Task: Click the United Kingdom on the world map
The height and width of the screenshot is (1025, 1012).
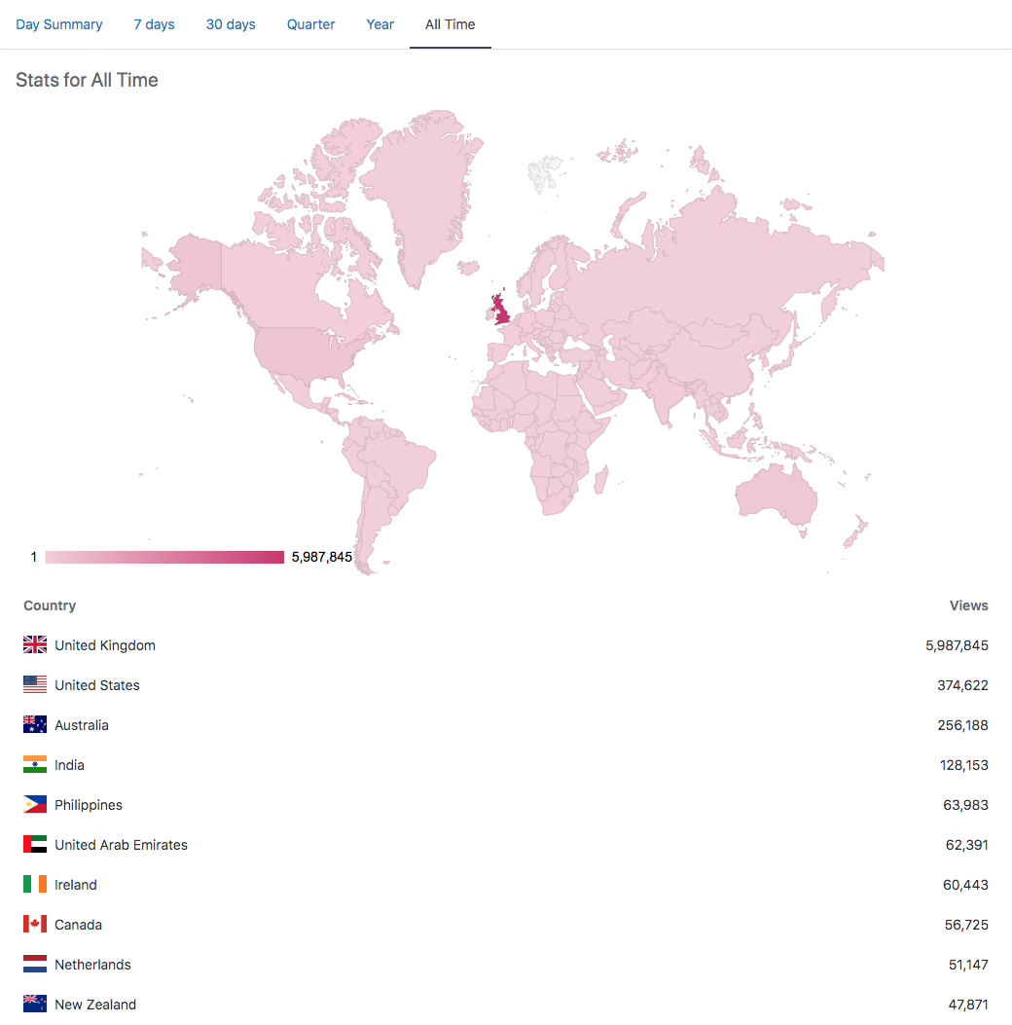Action: click(x=503, y=310)
